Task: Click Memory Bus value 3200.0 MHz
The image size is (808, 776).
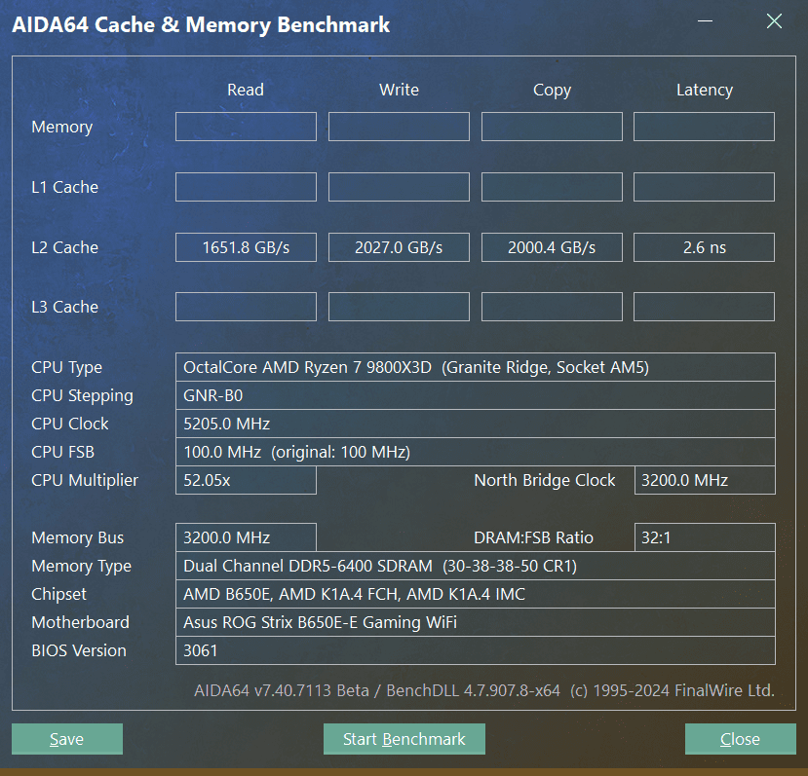Action: tap(246, 537)
